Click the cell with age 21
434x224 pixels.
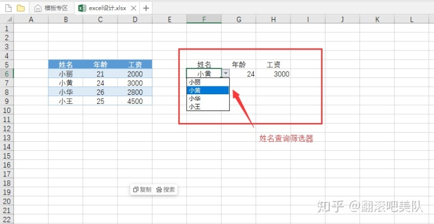click(x=100, y=74)
